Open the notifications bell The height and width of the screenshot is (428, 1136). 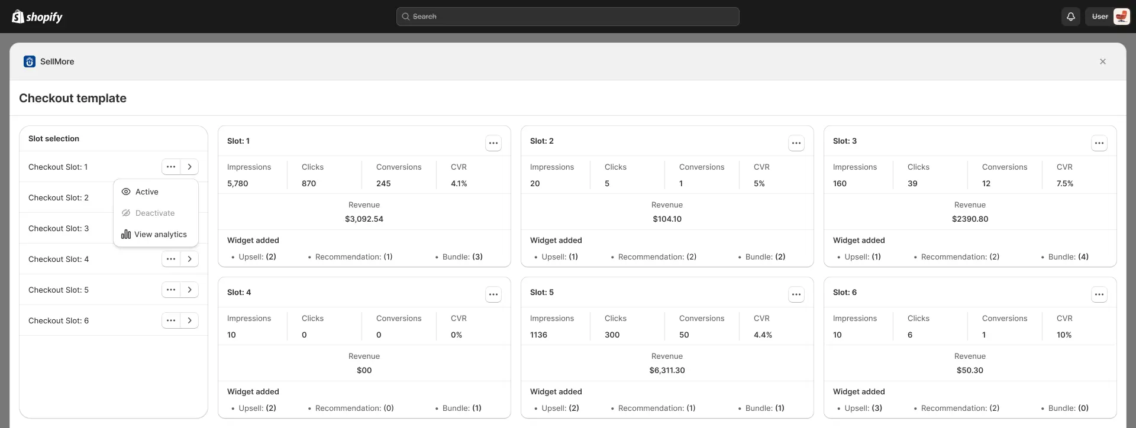point(1070,17)
